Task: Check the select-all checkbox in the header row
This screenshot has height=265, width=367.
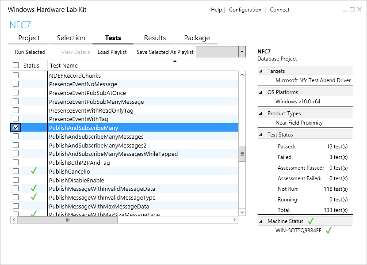Action: click(15, 65)
